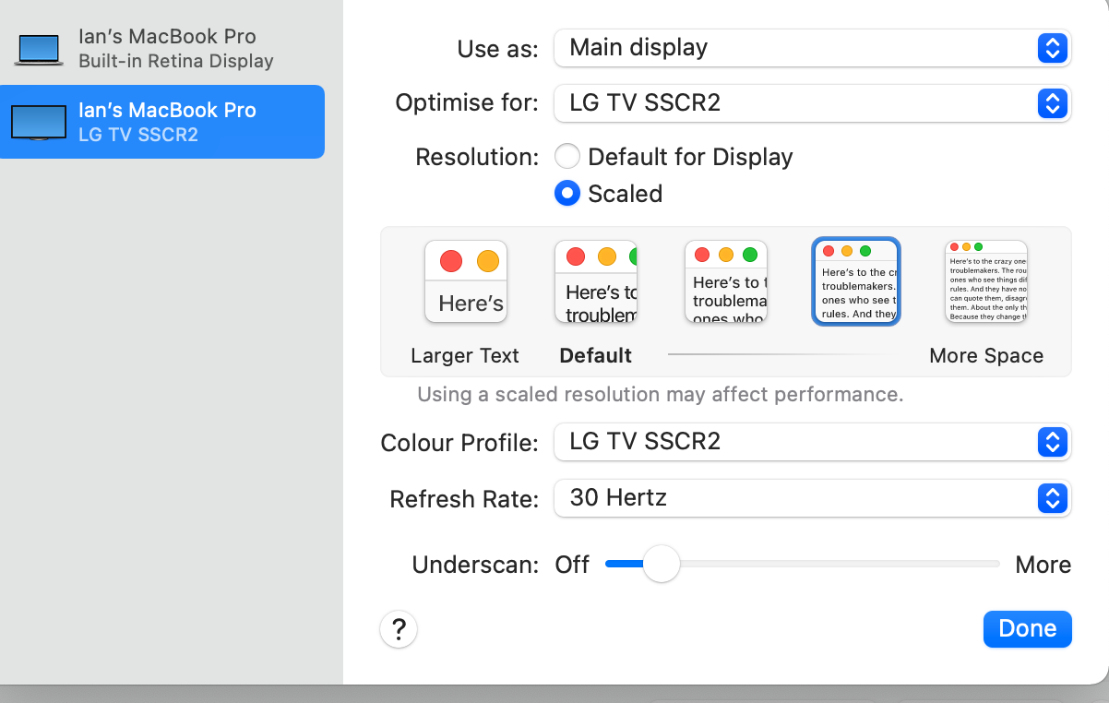Image resolution: width=1109 pixels, height=703 pixels.
Task: Click the Done button
Action: (x=1027, y=629)
